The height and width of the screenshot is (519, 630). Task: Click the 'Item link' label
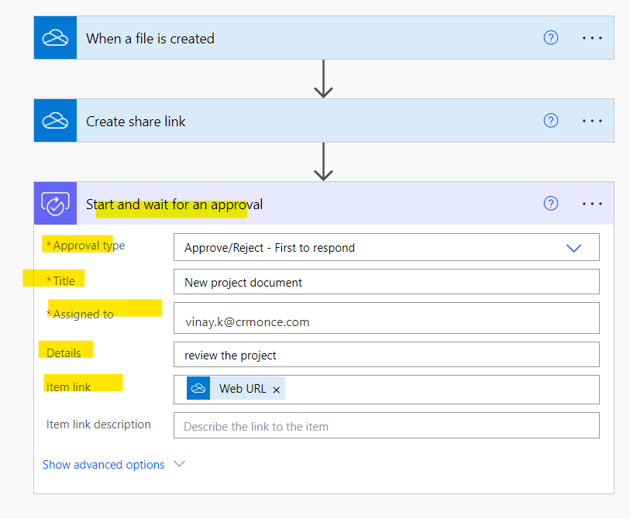pyautogui.click(x=68, y=387)
